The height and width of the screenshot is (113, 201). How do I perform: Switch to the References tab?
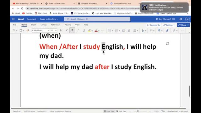pos(56,25)
